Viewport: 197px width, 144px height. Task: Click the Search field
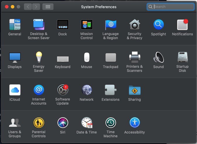click(x=170, y=7)
